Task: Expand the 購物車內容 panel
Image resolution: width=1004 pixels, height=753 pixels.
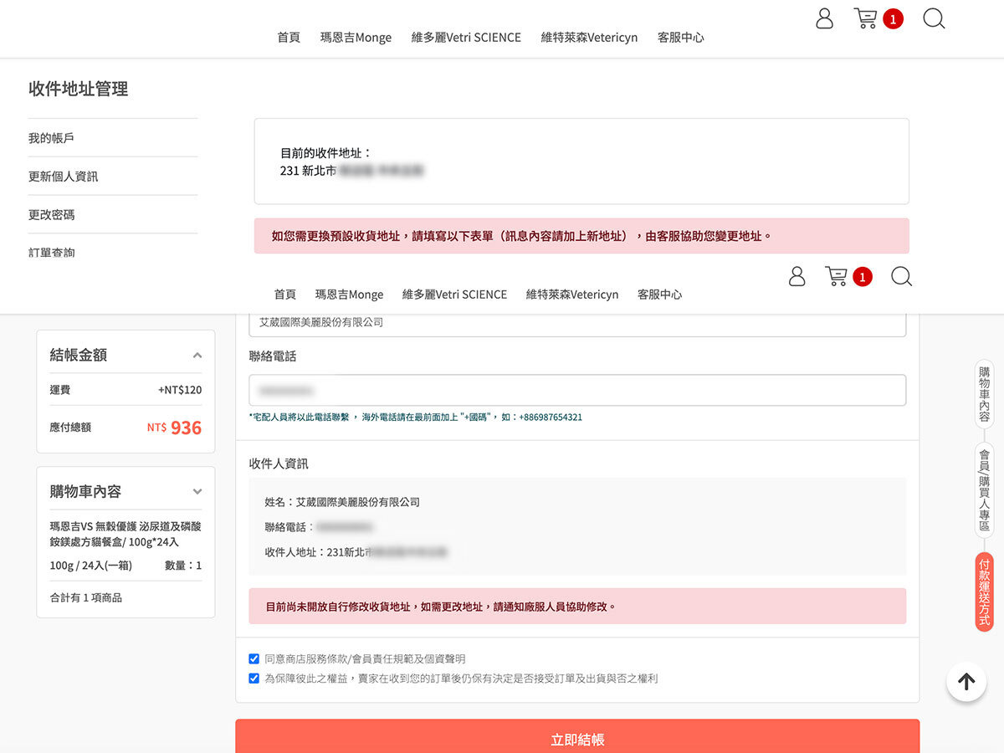Action: (x=197, y=492)
